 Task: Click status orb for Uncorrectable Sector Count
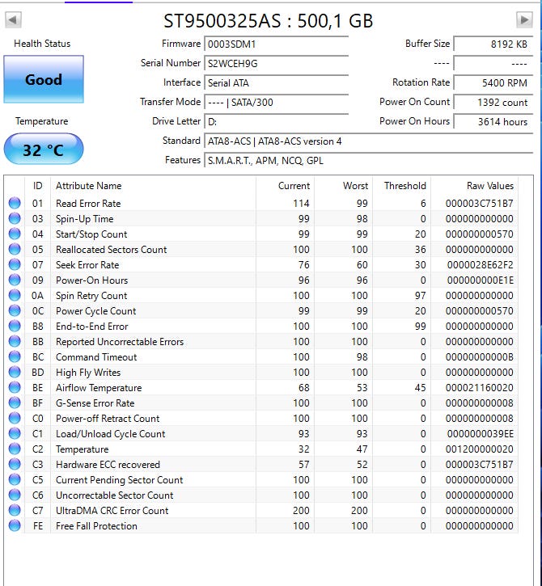(15, 495)
